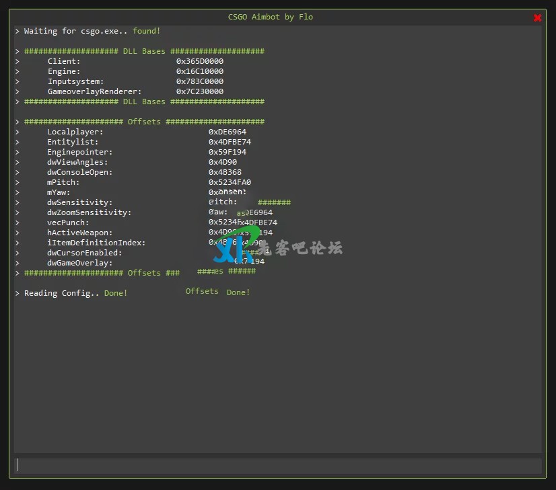Click the "CSGO Aimbot by Flo" title
Image resolution: width=556 pixels, height=490 pixels.
[x=271, y=17]
